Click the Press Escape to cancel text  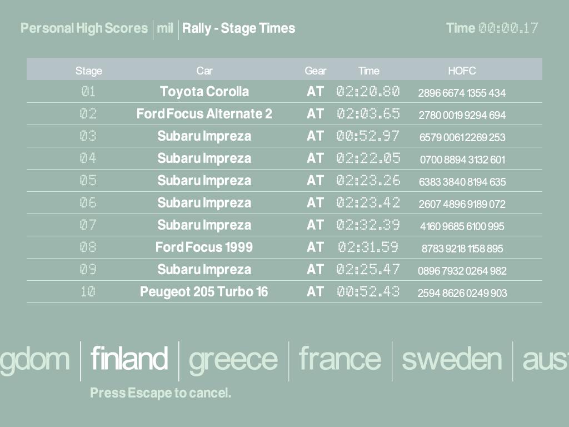(x=161, y=393)
